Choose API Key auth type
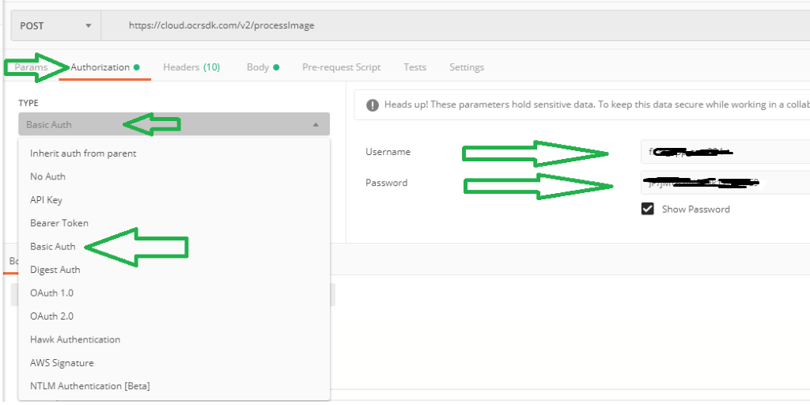This screenshot has width=810, height=405. coord(173,200)
